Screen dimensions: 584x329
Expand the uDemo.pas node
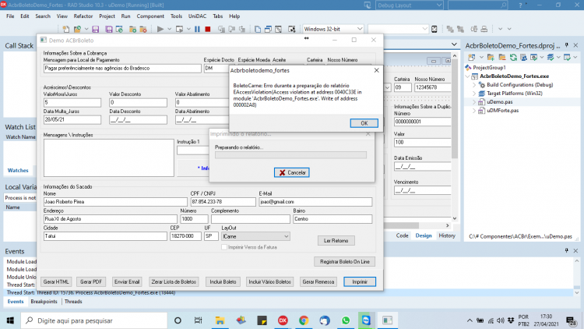tap(474, 102)
